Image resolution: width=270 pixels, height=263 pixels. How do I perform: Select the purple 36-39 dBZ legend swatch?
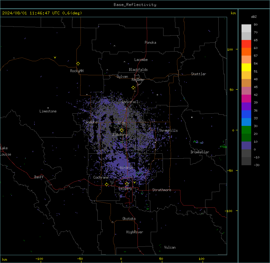[246, 106]
